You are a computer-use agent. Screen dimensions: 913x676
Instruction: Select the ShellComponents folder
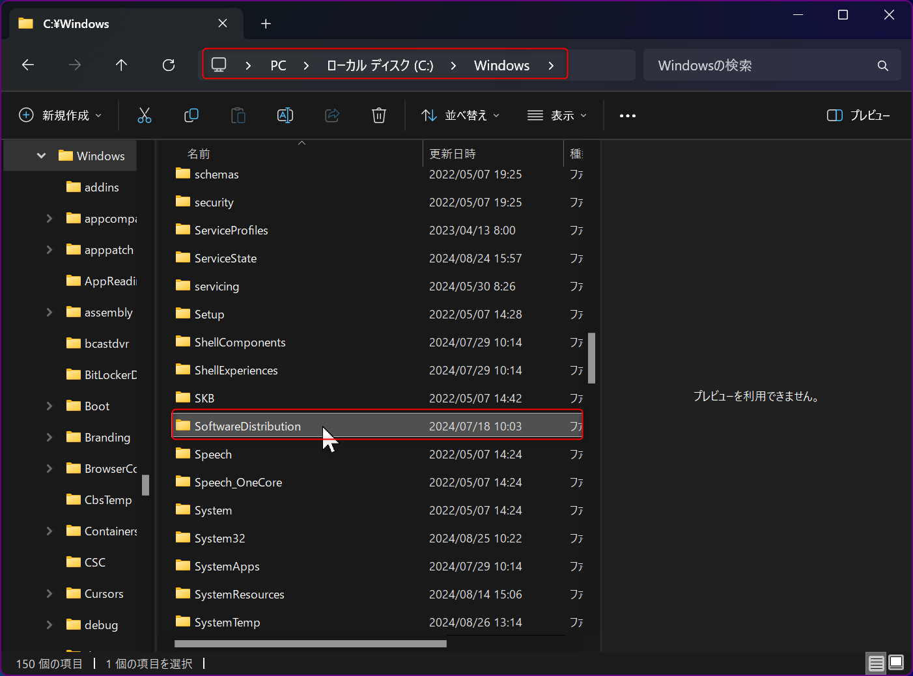point(378,343)
